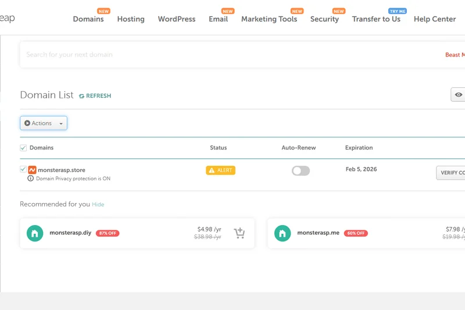The height and width of the screenshot is (310, 465).
Task: Click the Beast Mode link
Action: tap(455, 55)
